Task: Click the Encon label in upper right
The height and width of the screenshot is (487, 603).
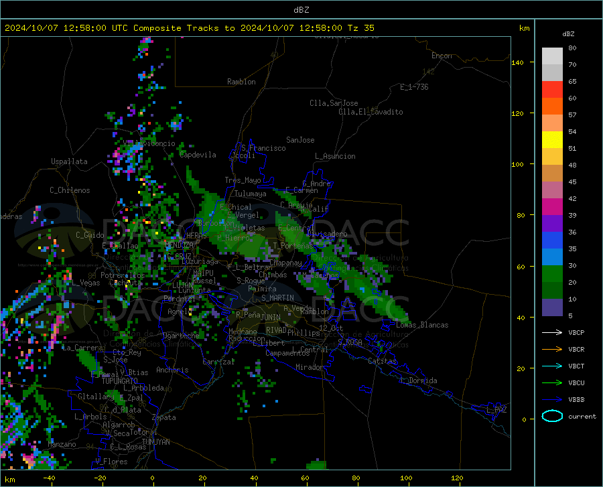Action: (x=442, y=56)
